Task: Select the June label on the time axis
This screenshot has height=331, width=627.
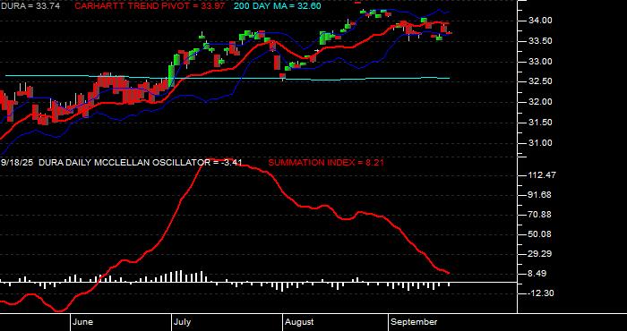Action: [x=83, y=322]
